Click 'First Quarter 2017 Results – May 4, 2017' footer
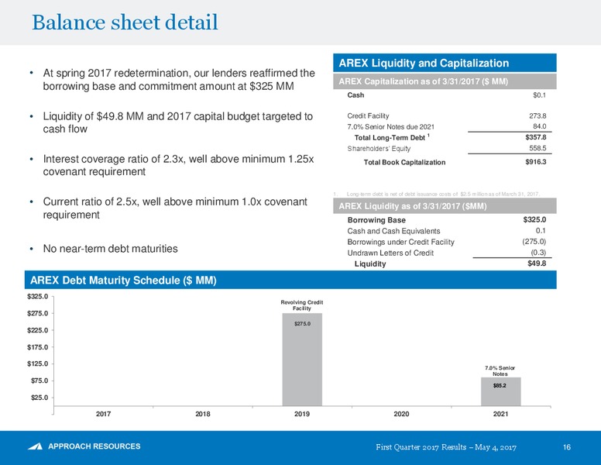 tap(446, 447)
